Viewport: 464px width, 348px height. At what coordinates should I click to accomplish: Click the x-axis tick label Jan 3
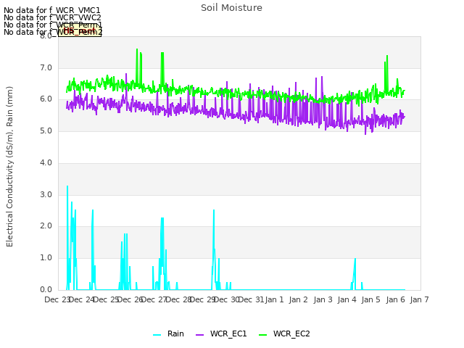(x=323, y=299)
